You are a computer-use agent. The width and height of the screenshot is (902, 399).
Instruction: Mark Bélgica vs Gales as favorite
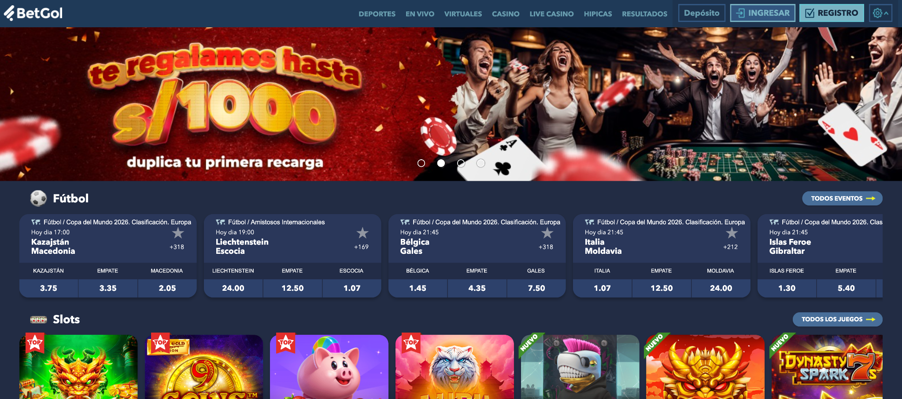[547, 233]
